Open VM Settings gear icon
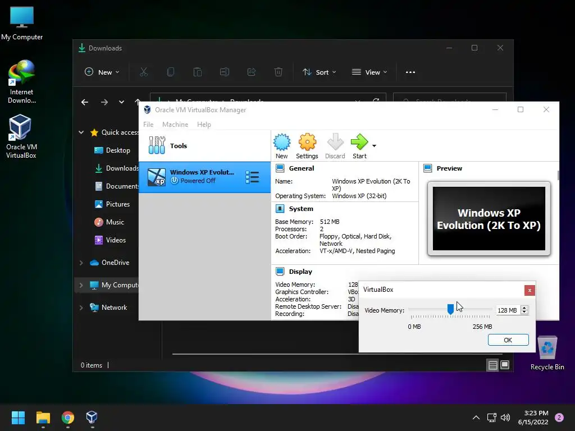The width and height of the screenshot is (575, 431). [307, 146]
